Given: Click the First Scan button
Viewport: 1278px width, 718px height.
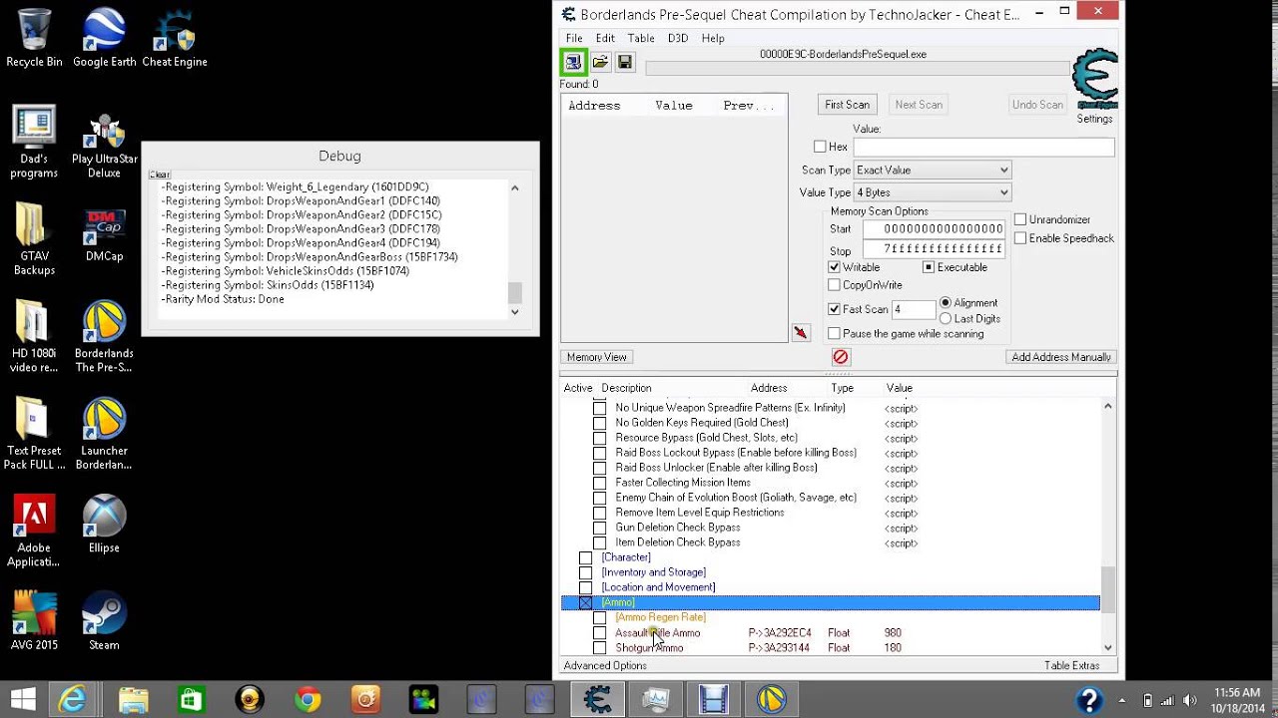Looking at the screenshot, I should [x=847, y=105].
